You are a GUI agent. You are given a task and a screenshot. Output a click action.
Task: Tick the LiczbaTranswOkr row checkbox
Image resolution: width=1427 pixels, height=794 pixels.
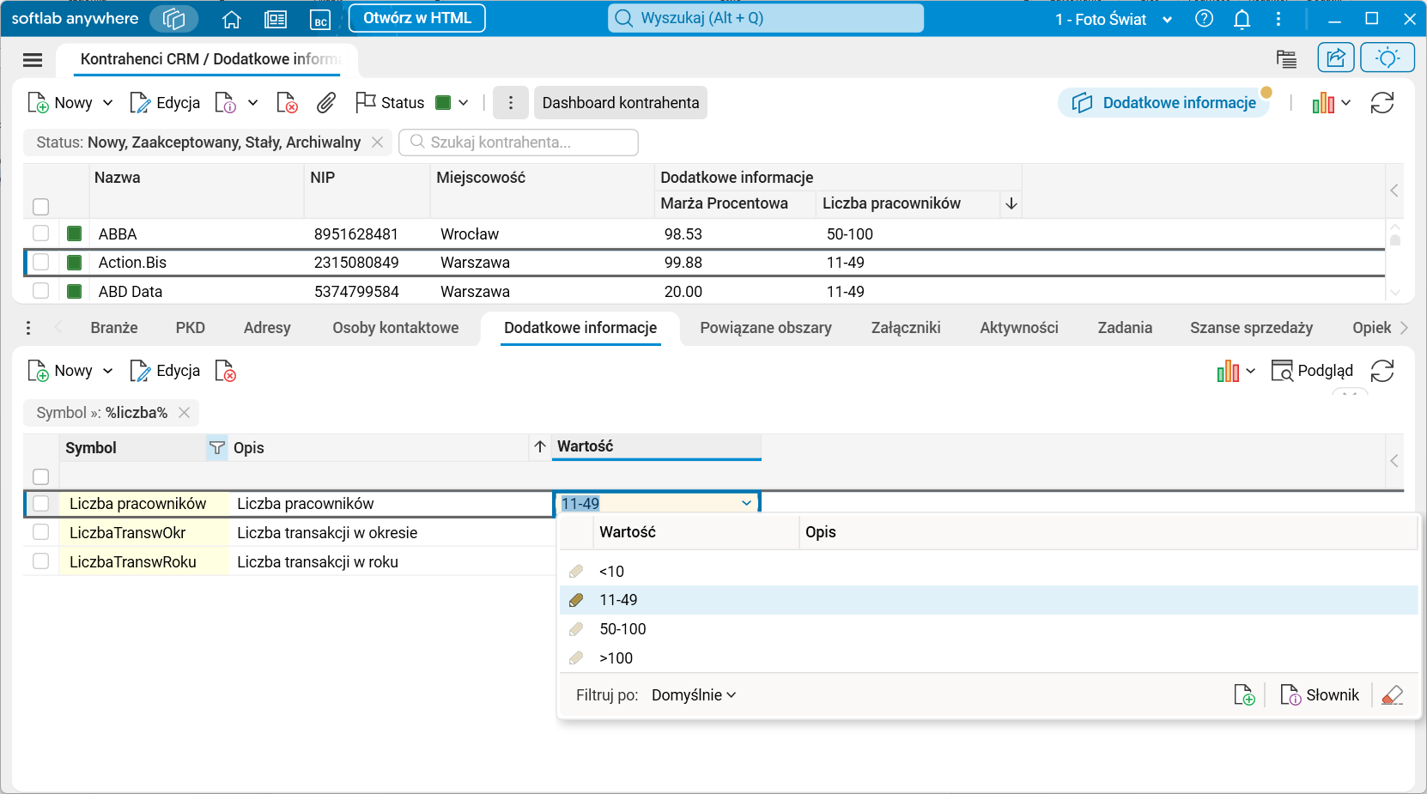[40, 532]
